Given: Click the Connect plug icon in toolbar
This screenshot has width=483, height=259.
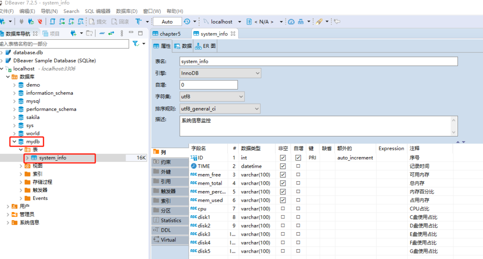Looking at the screenshot, I should pyautogui.click(x=21, y=21).
